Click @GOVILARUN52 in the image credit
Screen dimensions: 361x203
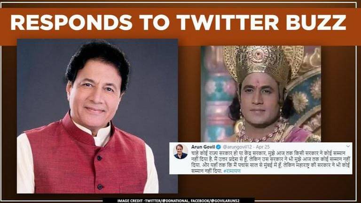tap(224, 201)
